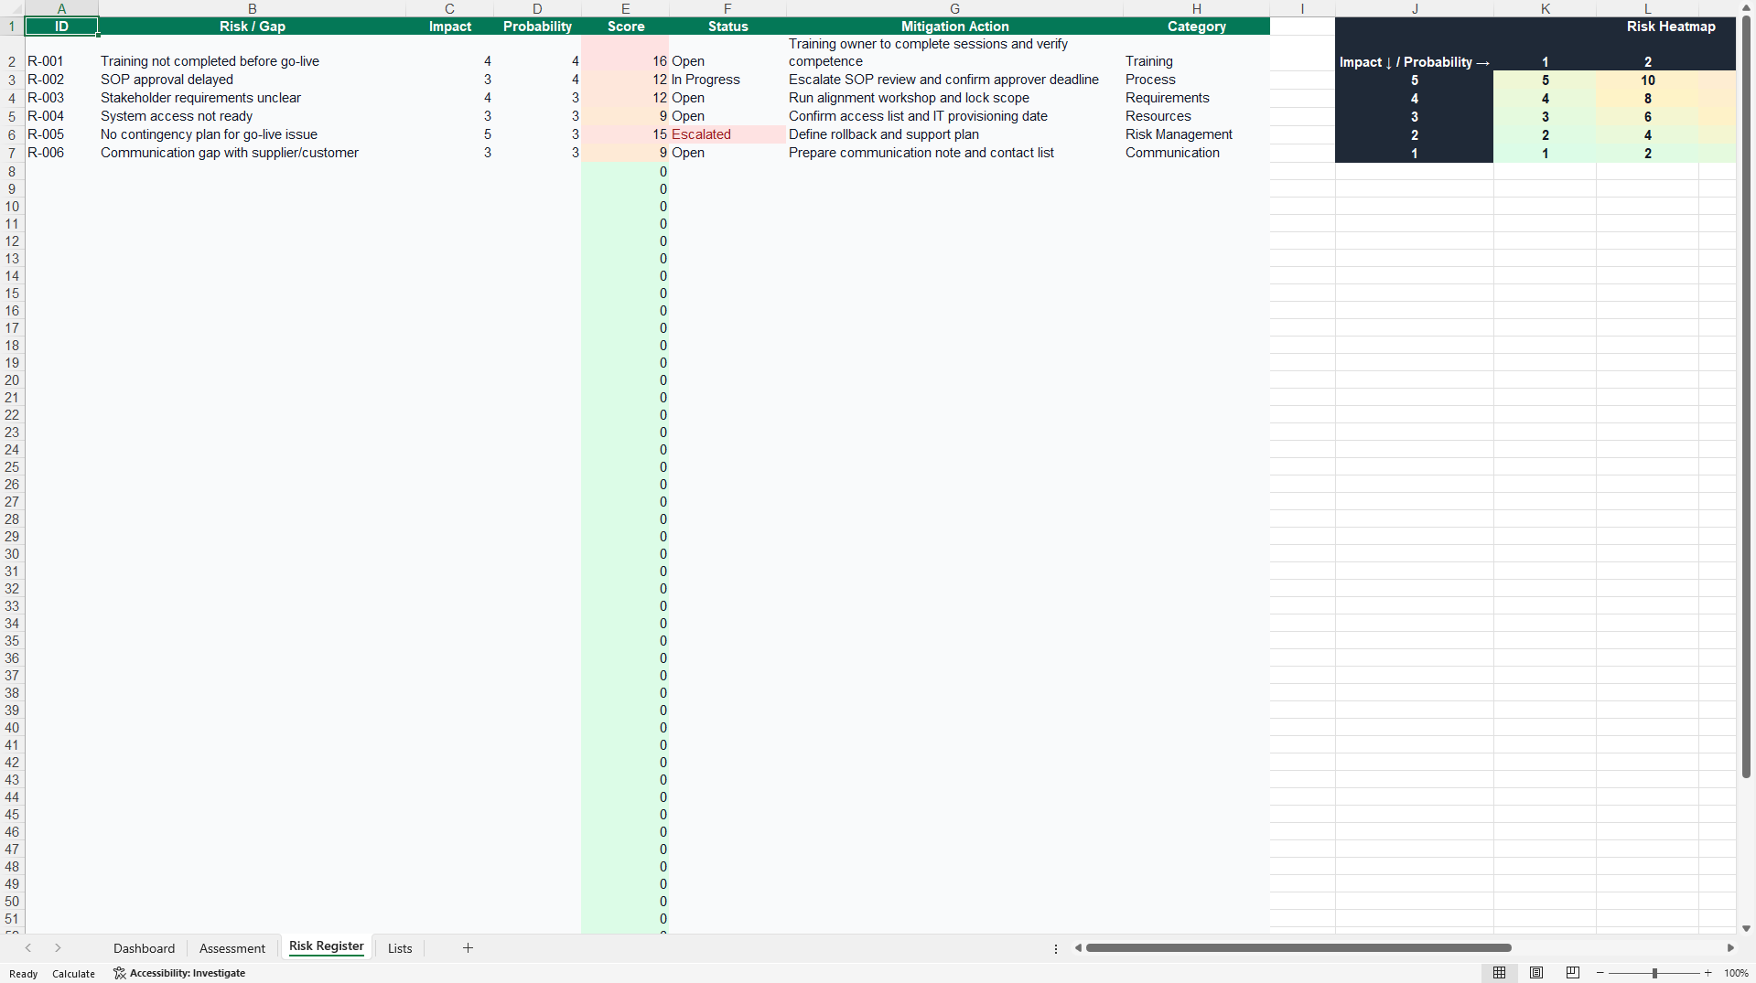The width and height of the screenshot is (1756, 983).
Task: Select the ID header cell
Action: [61, 27]
